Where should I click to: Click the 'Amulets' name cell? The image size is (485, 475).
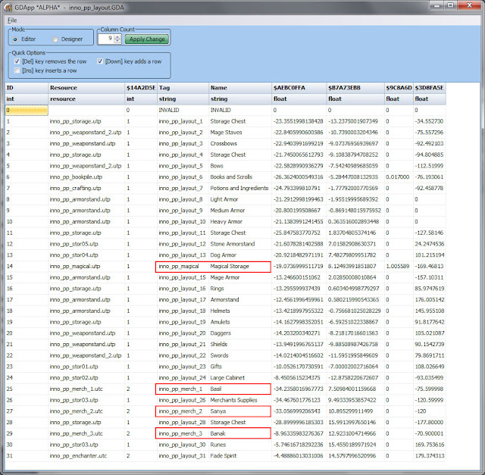(x=240, y=322)
